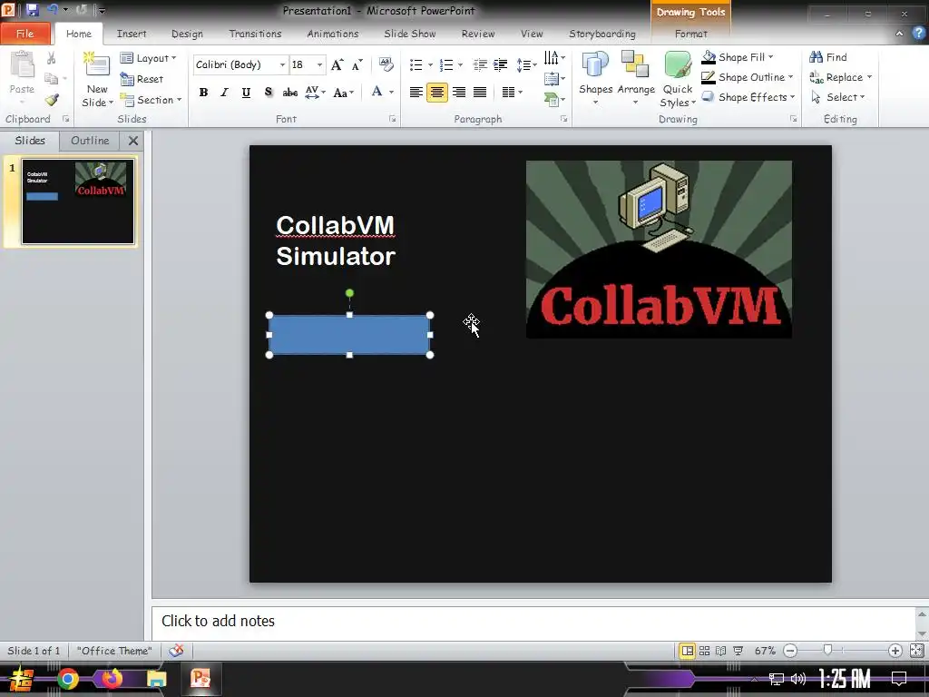Click Clear All Formatting icon
Screen dimensions: 929x697
[386, 64]
